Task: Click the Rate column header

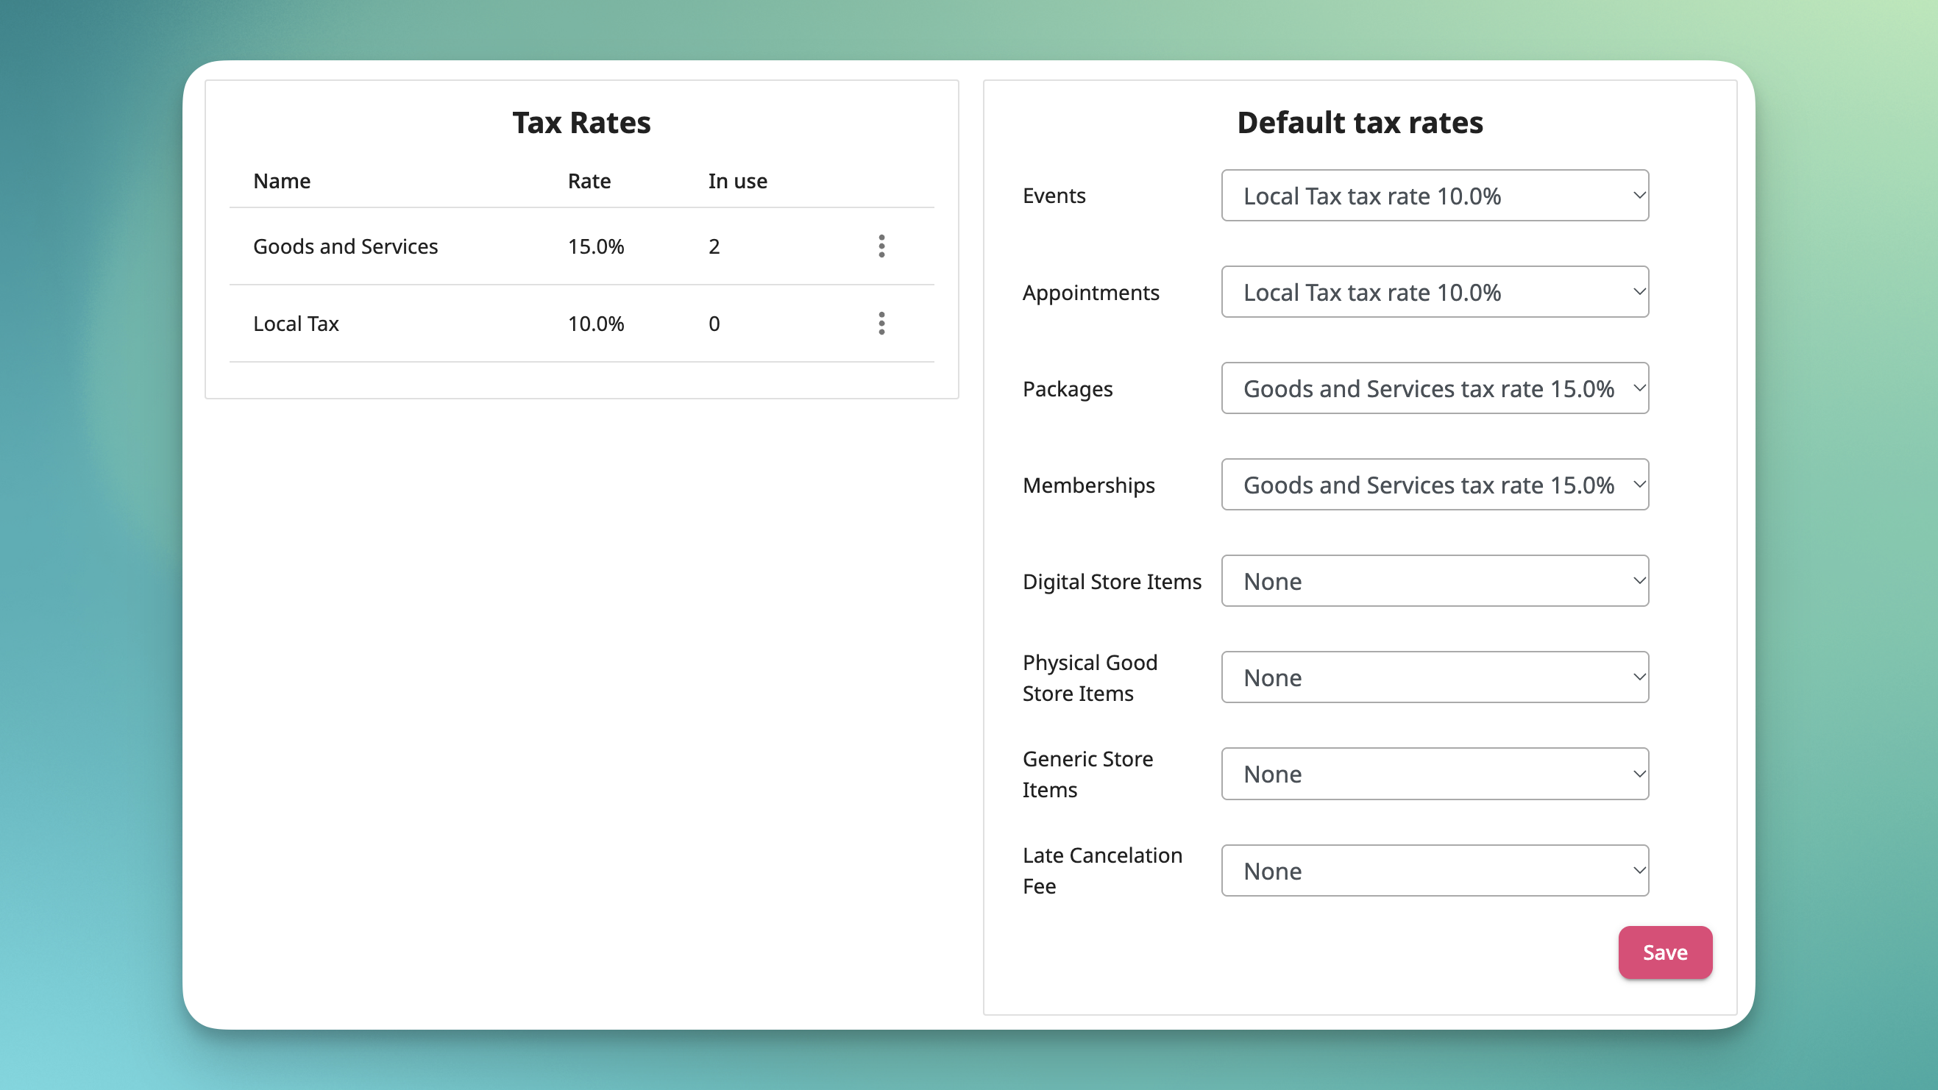Action: click(x=589, y=180)
